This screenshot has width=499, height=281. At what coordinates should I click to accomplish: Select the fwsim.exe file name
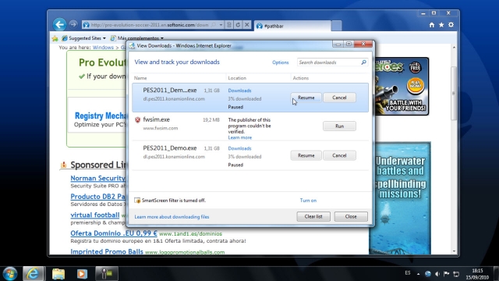(x=156, y=119)
